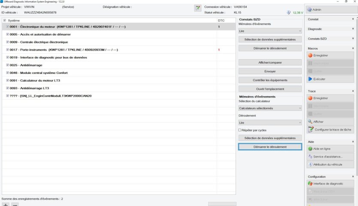Click the red DTC count for Porte-instruments
The height and width of the screenshot is (206, 358).
coord(219,50)
